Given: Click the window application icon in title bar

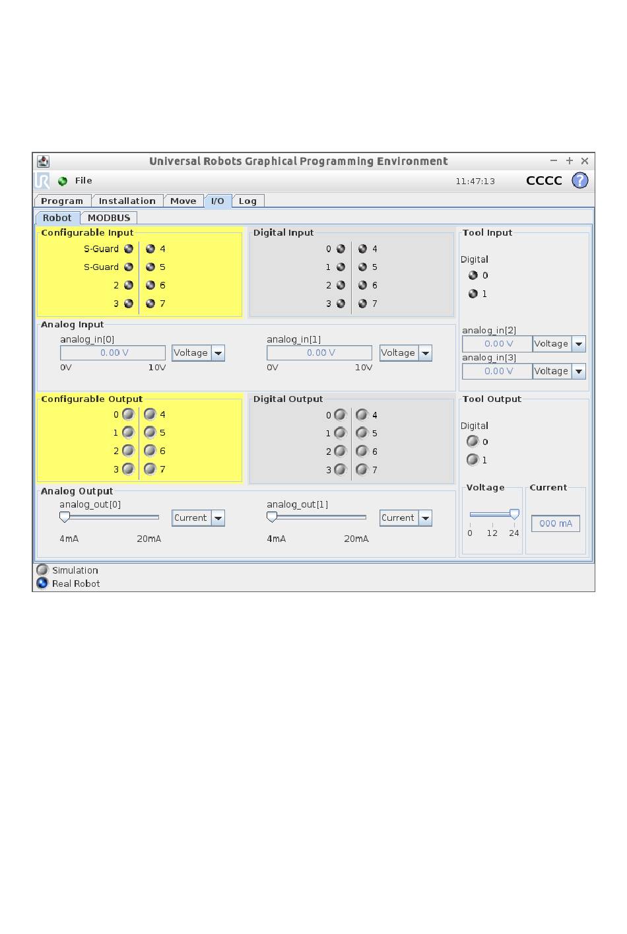Looking at the screenshot, I should (x=43, y=161).
